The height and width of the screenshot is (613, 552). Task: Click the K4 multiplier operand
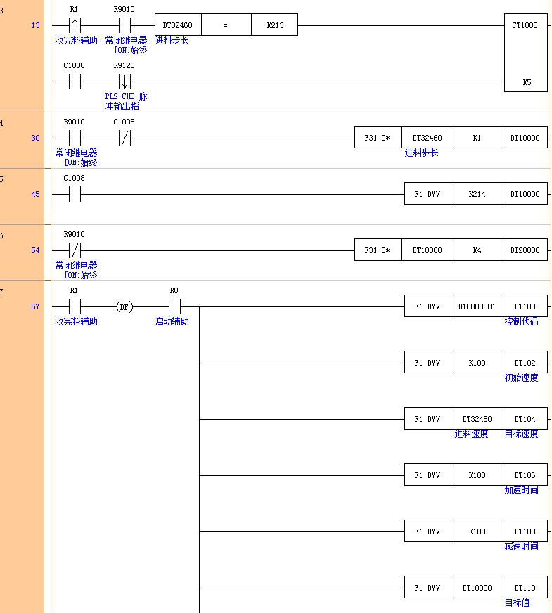(476, 250)
